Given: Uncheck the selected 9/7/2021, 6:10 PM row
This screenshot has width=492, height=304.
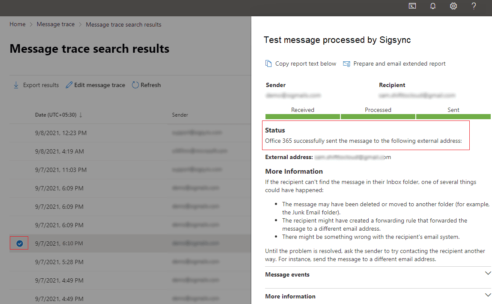Looking at the screenshot, I should [19, 243].
